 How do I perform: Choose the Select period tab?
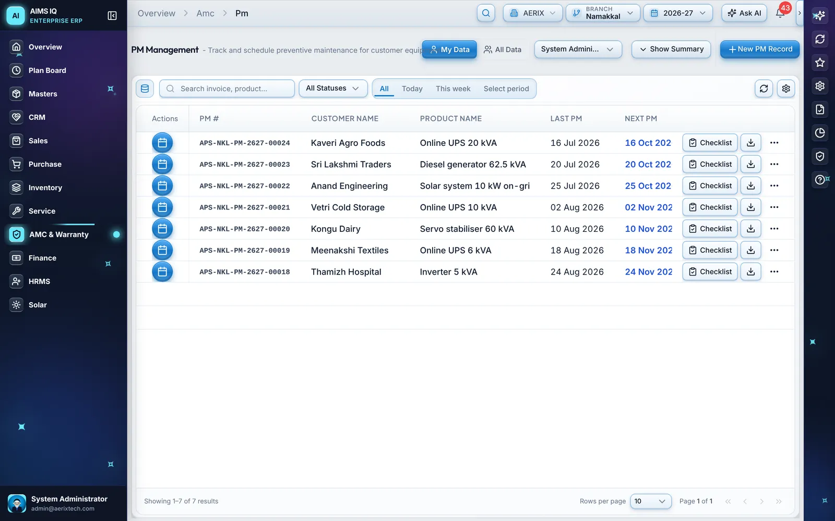coord(506,89)
